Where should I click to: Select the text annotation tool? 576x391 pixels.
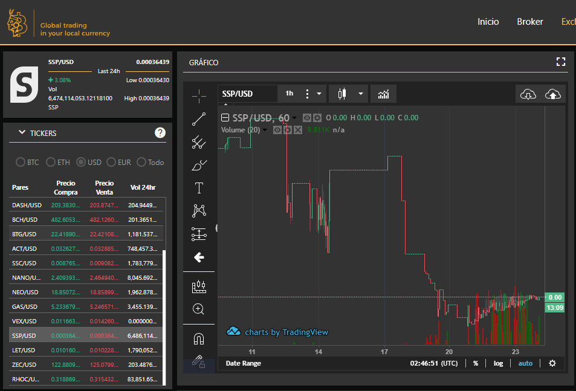tap(199, 188)
